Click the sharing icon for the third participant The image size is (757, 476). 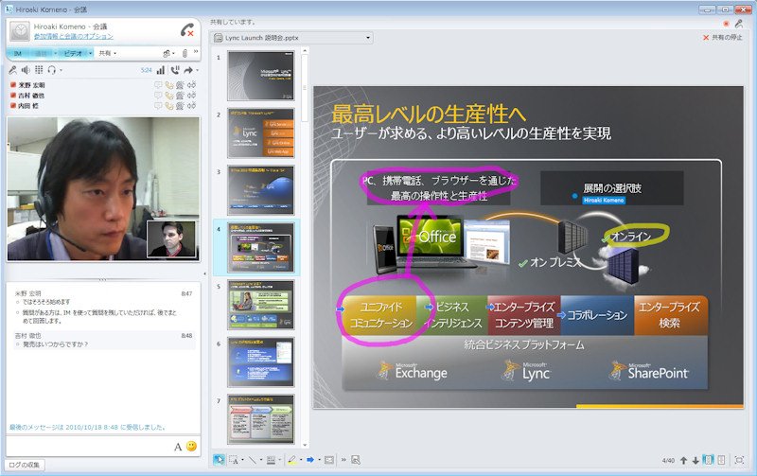[x=192, y=106]
